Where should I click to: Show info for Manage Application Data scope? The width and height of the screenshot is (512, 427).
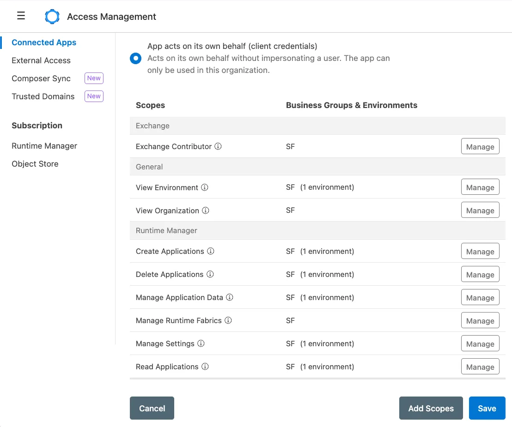tap(230, 297)
